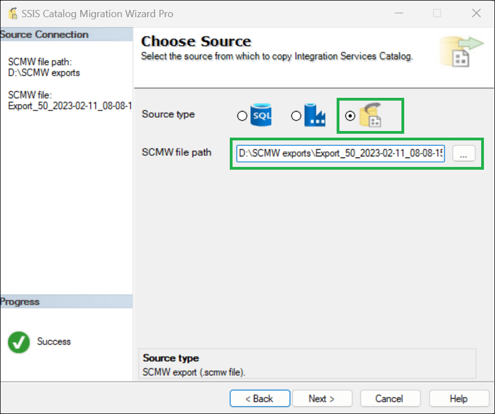Image resolution: width=495 pixels, height=414 pixels.
Task: Click the catalog export graphic in header
Action: [461, 51]
